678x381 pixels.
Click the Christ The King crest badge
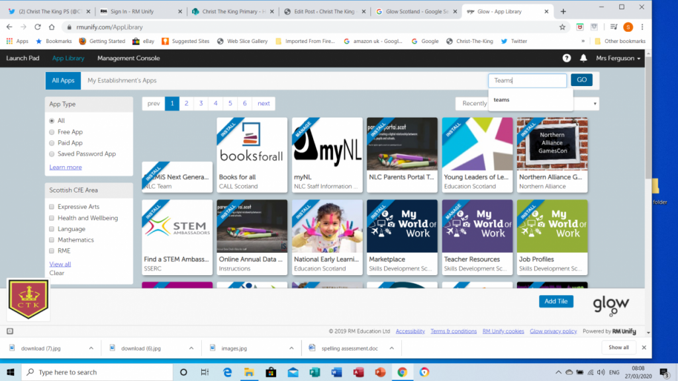[28, 300]
